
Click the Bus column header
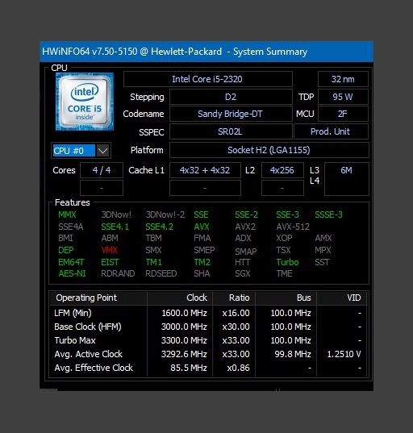tap(286, 298)
